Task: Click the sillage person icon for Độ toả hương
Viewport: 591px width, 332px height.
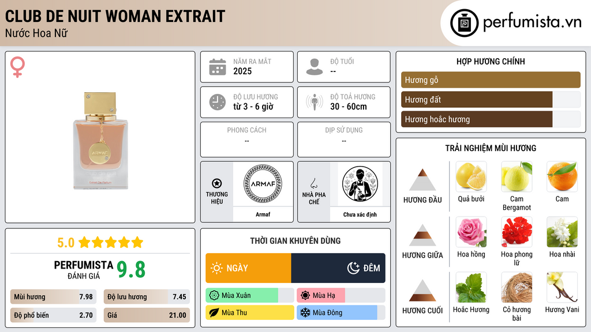Action: 315,102
